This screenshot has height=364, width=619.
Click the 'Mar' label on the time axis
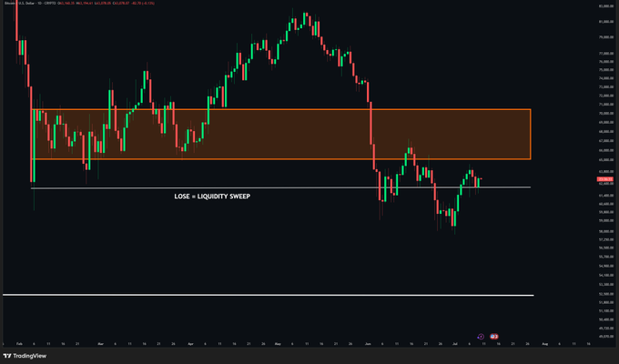[101, 344]
